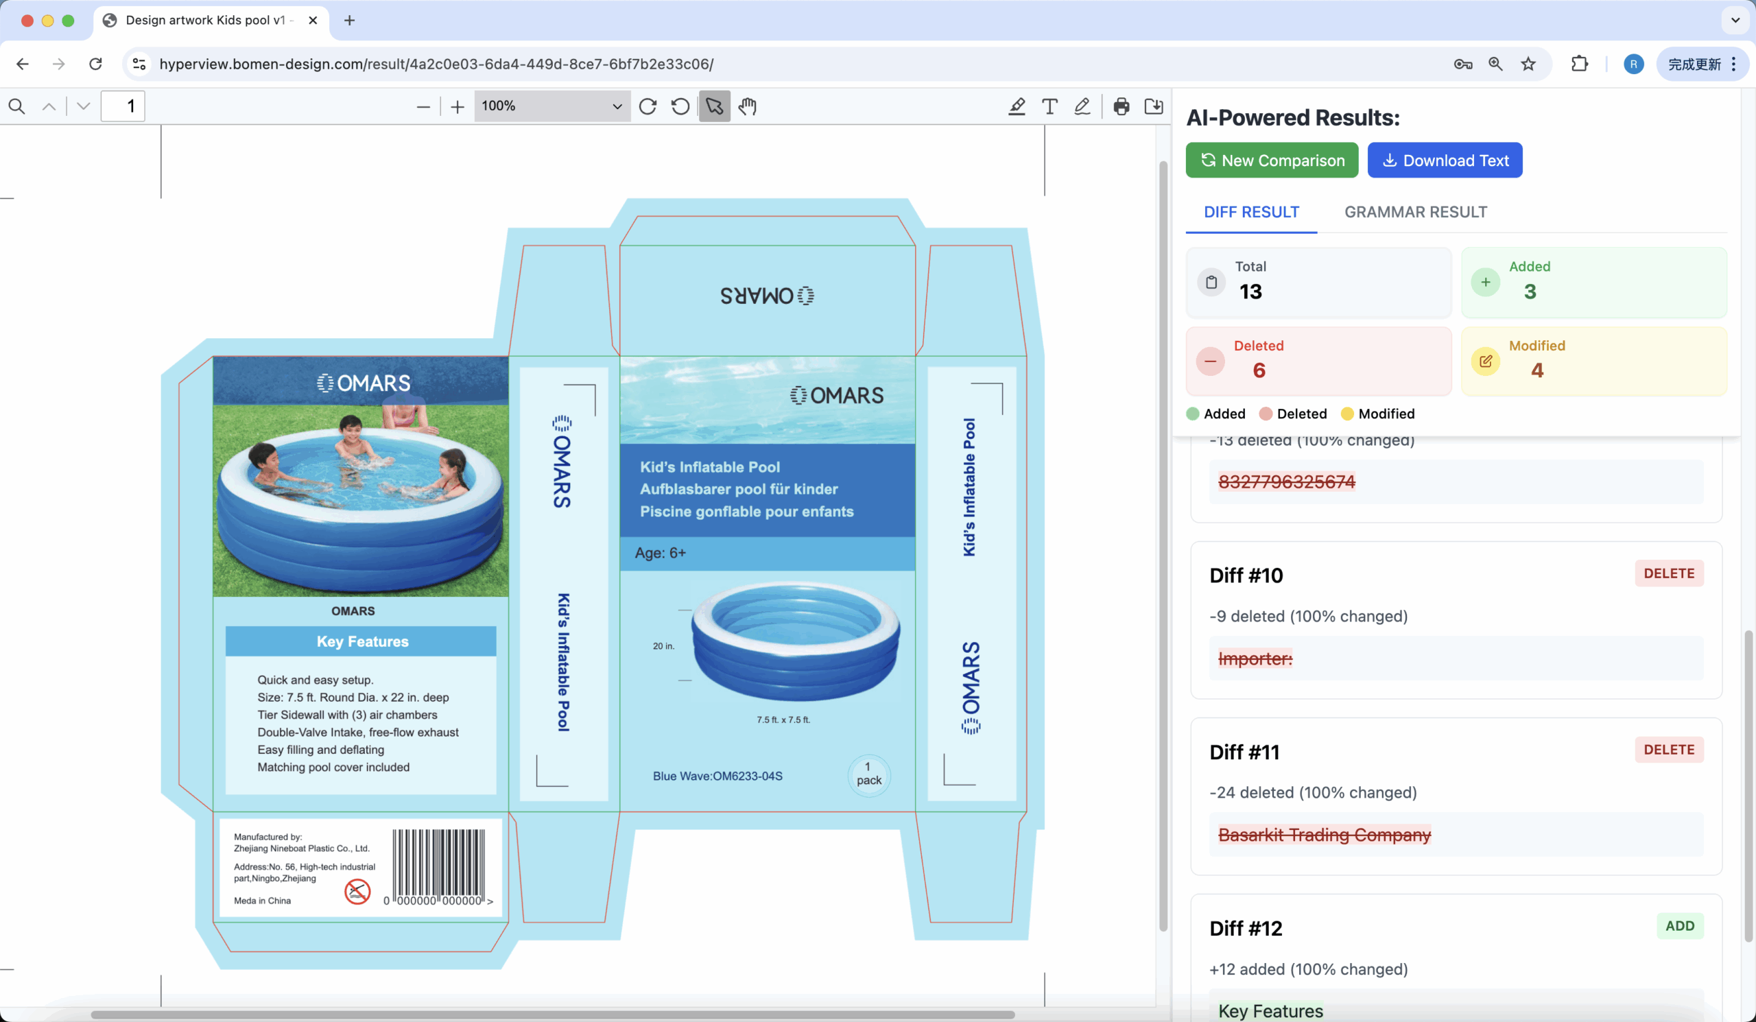Open the Diff #10 card
Screen dimensions: 1756x1022
pyautogui.click(x=1456, y=620)
